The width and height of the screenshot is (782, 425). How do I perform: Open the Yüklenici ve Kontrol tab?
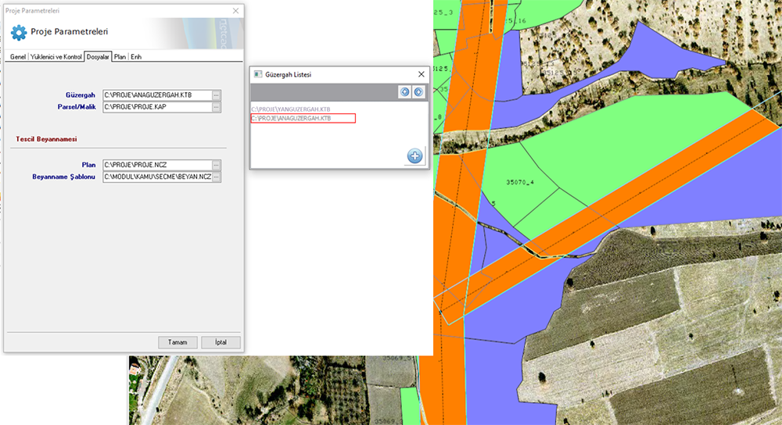(x=56, y=57)
